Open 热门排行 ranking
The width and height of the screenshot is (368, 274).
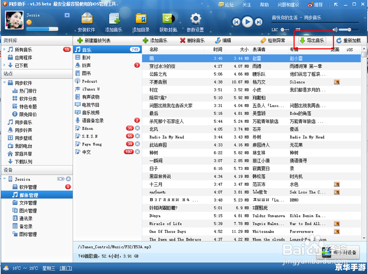click(24, 91)
